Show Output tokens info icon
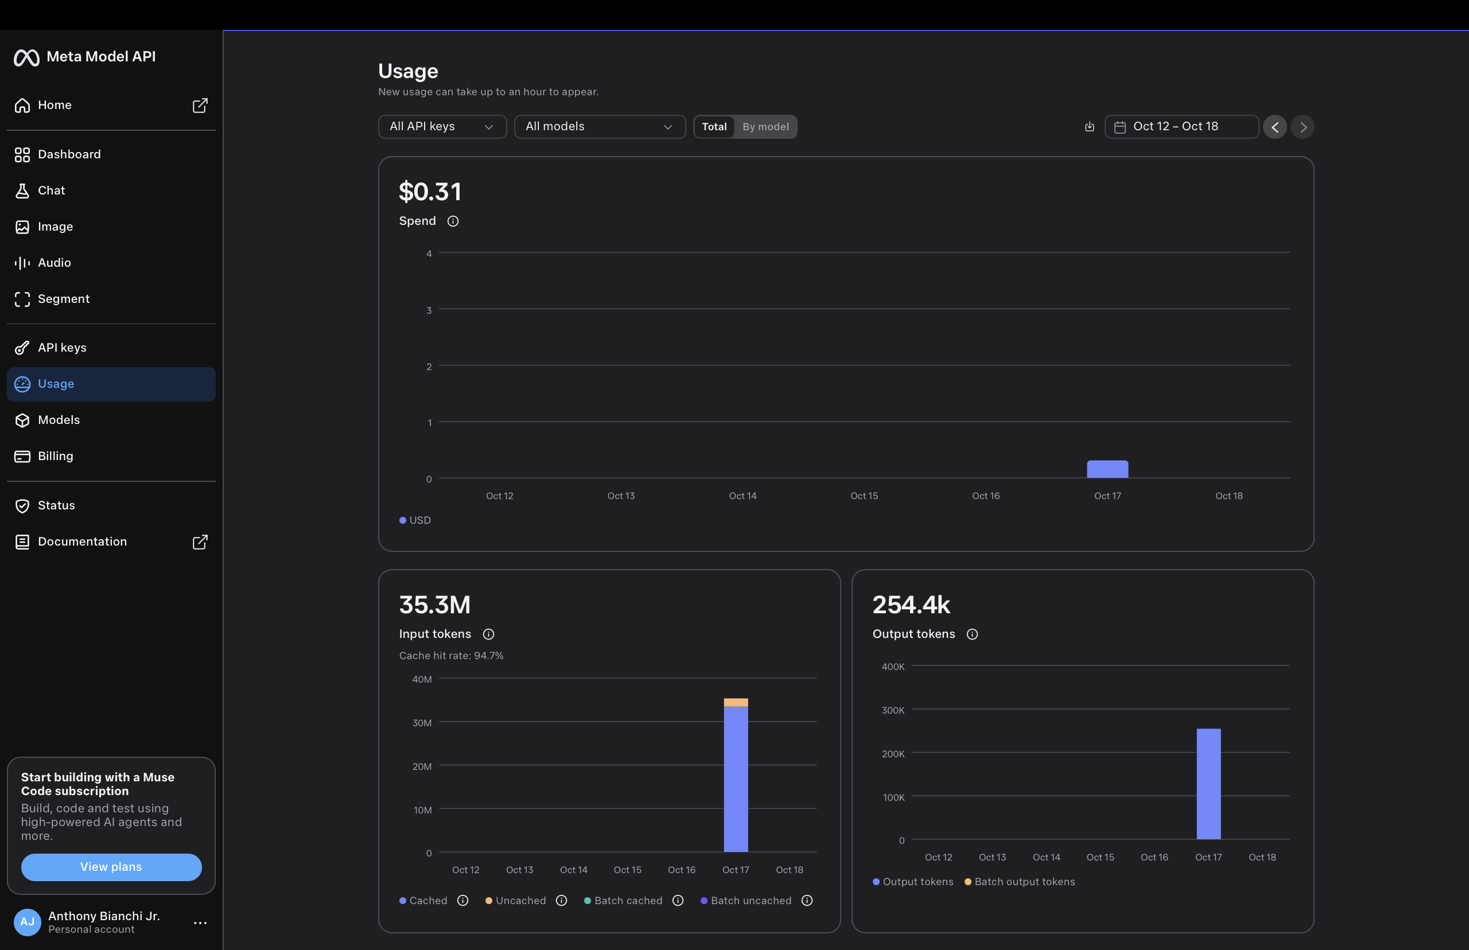The height and width of the screenshot is (950, 1469). 972,634
